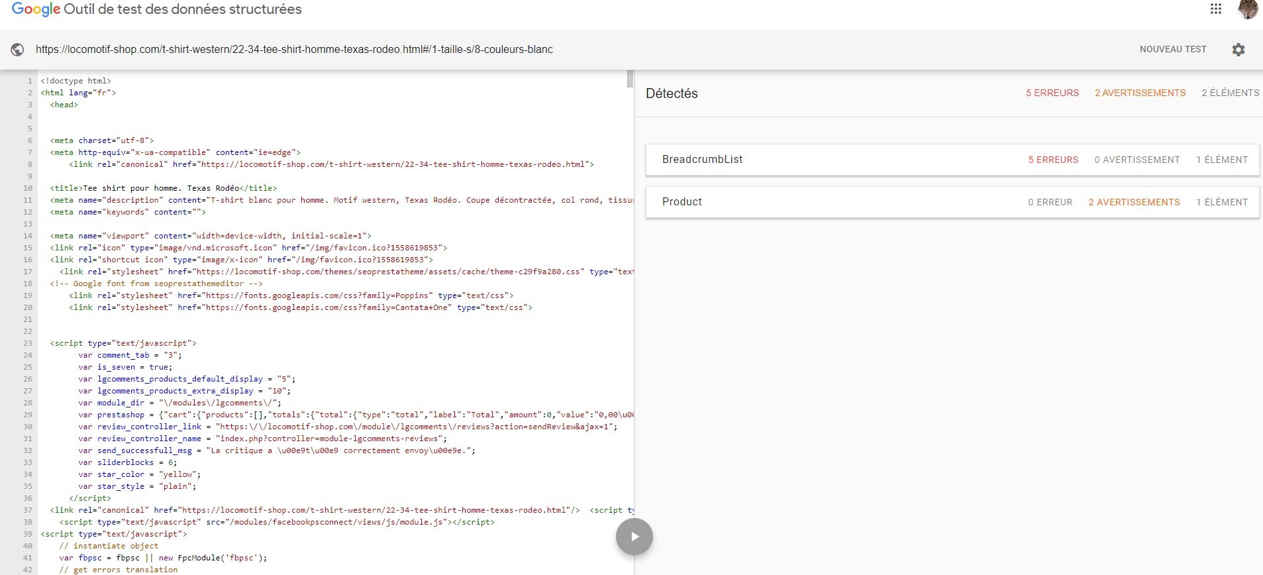The height and width of the screenshot is (575, 1263).
Task: Click the var sliderblocks line
Action: [128, 462]
